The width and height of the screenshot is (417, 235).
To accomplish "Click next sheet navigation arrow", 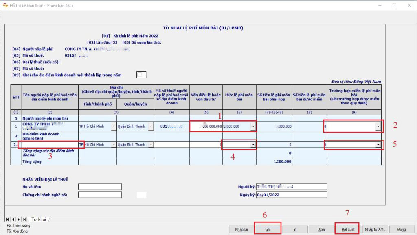I will pos(19,219).
